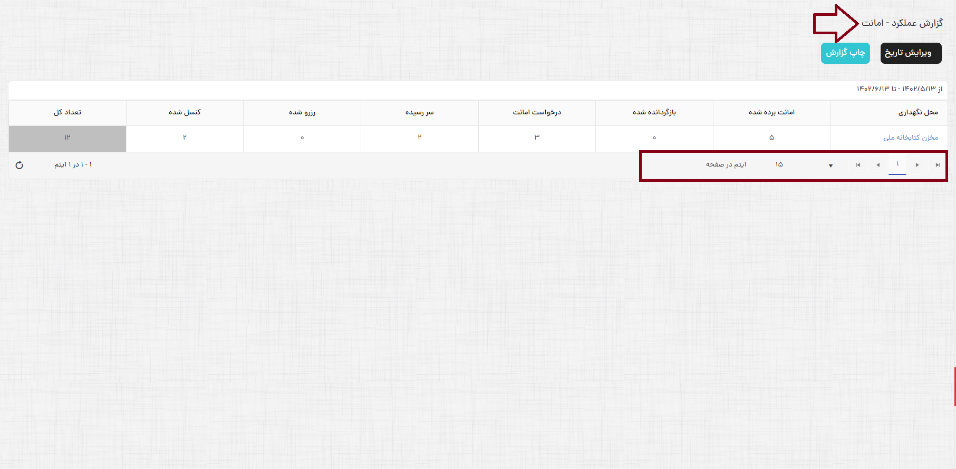Select page ۱ in the pager
956x469 pixels.
point(897,164)
